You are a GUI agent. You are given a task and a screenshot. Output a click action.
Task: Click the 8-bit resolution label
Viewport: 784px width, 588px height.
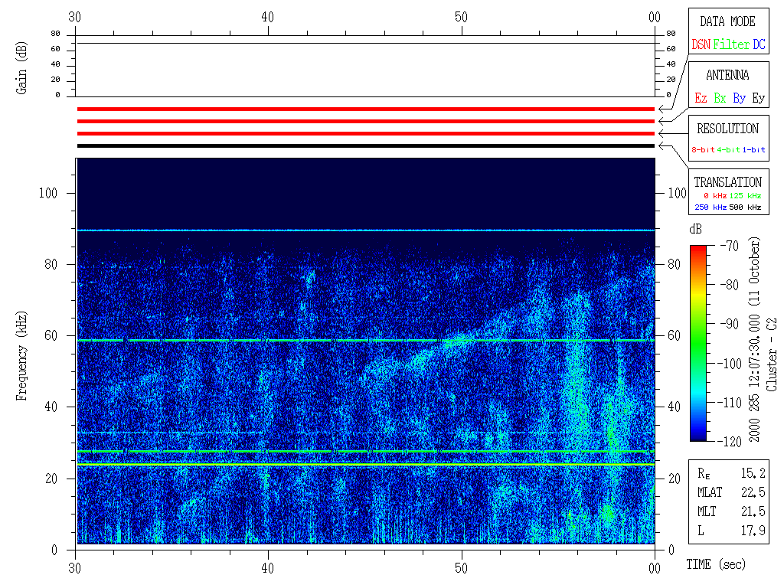(703, 150)
